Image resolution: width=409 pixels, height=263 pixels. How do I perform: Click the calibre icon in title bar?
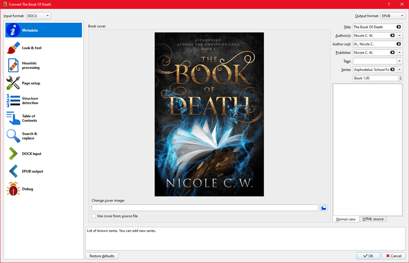[5, 4]
